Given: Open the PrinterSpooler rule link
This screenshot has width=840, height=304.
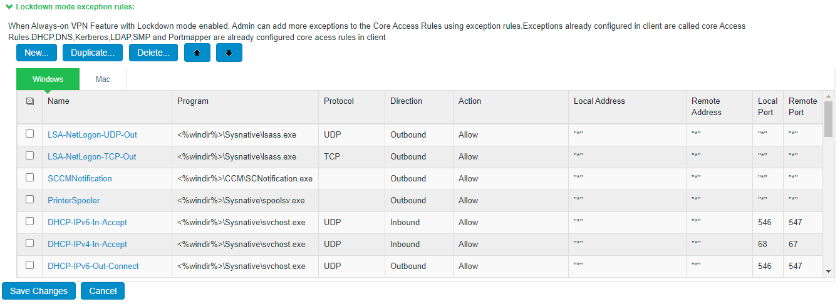Looking at the screenshot, I should pyautogui.click(x=74, y=201).
